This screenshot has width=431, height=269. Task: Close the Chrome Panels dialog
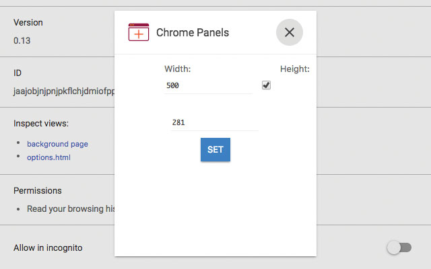tap(289, 32)
